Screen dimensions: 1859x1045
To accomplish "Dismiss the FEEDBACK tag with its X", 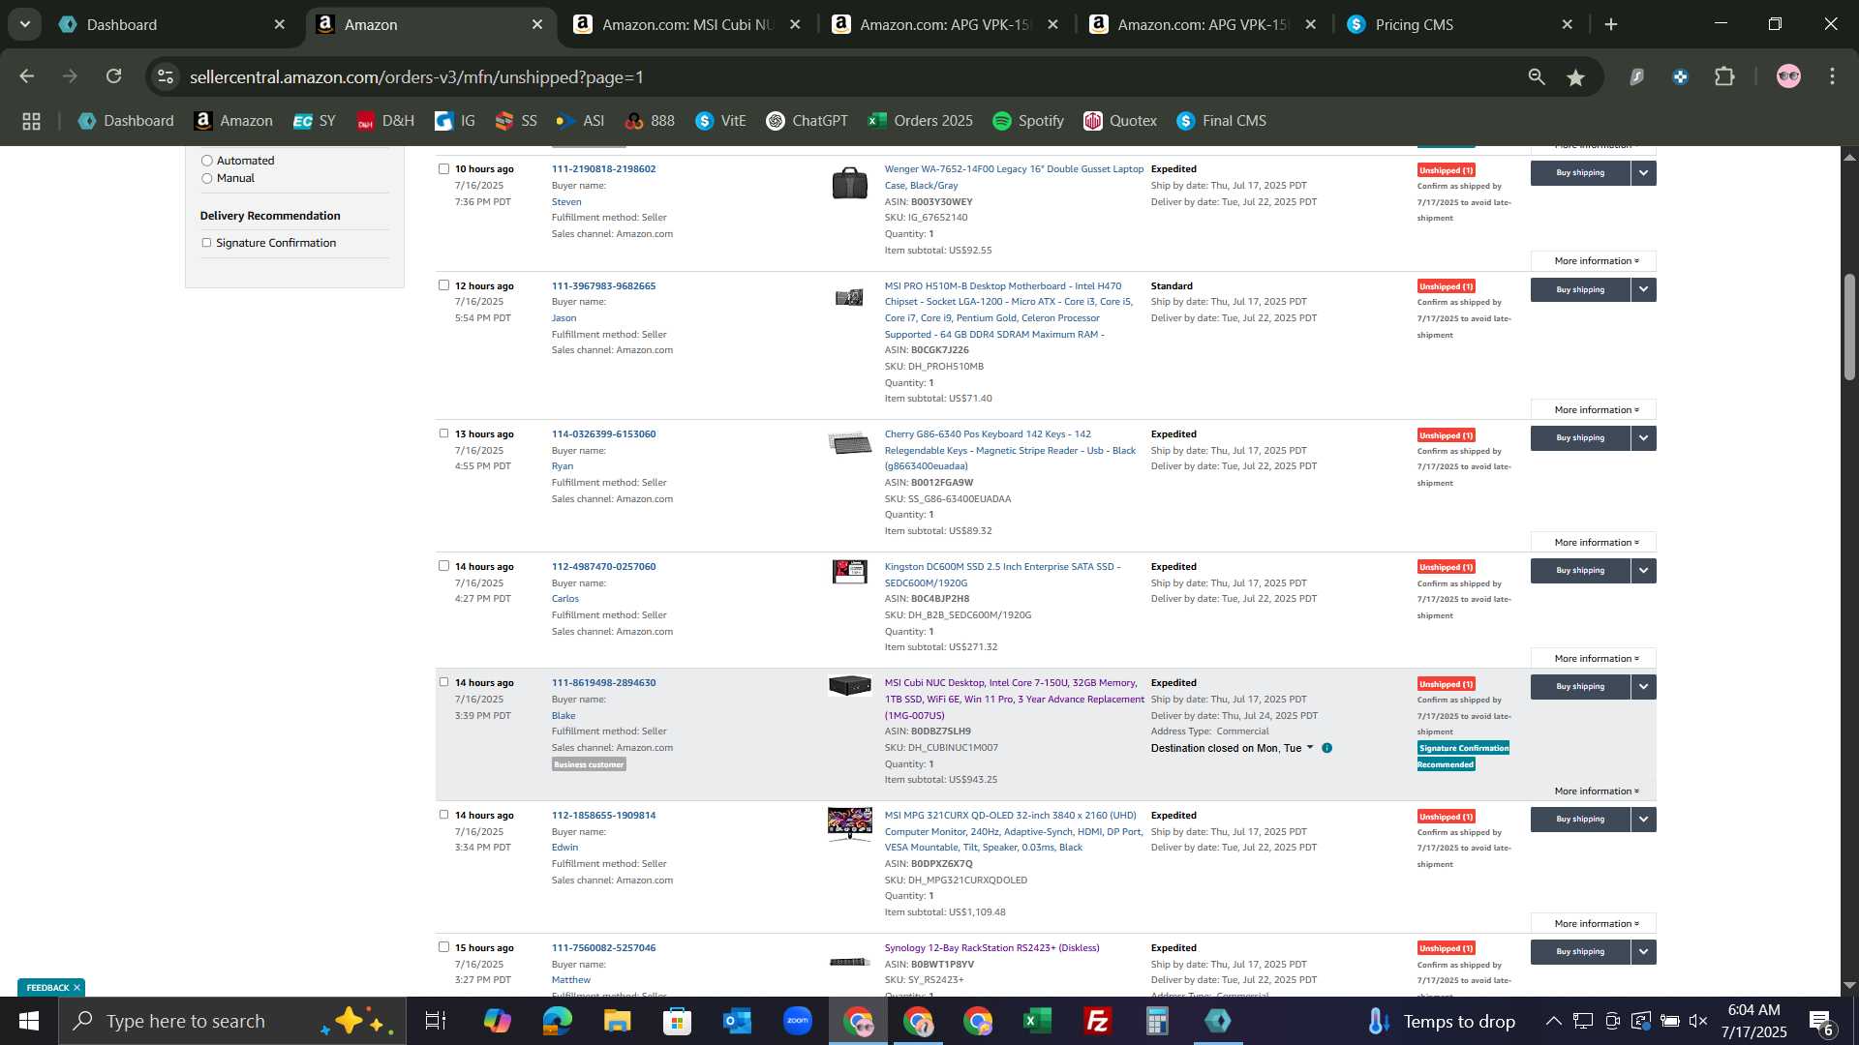I will [x=76, y=988].
